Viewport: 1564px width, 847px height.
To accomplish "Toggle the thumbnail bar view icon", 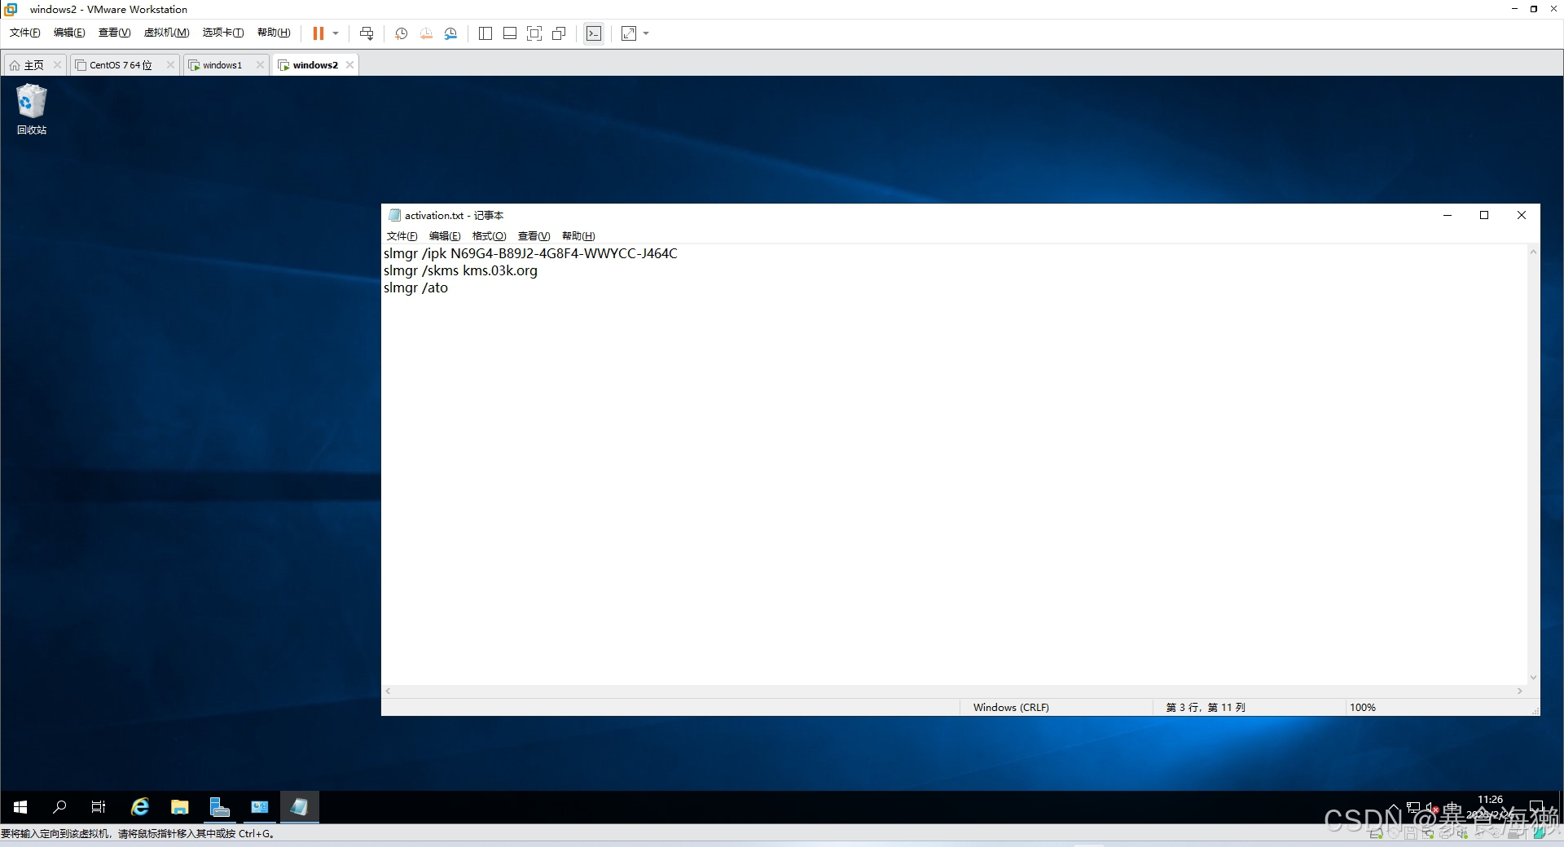I will (x=510, y=33).
